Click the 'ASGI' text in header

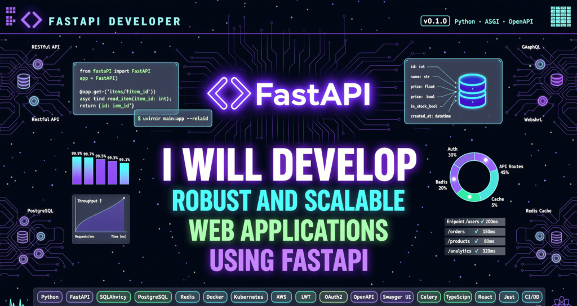click(491, 21)
